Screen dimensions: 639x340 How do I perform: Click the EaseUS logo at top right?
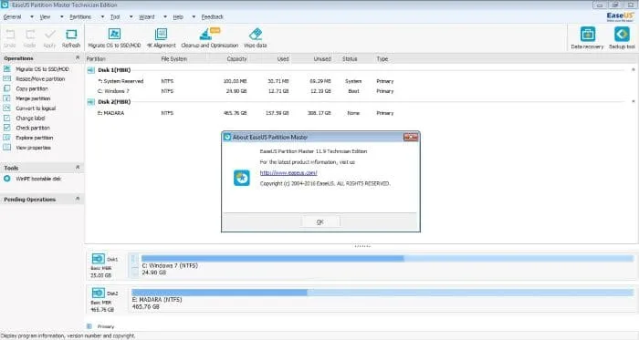(620, 16)
